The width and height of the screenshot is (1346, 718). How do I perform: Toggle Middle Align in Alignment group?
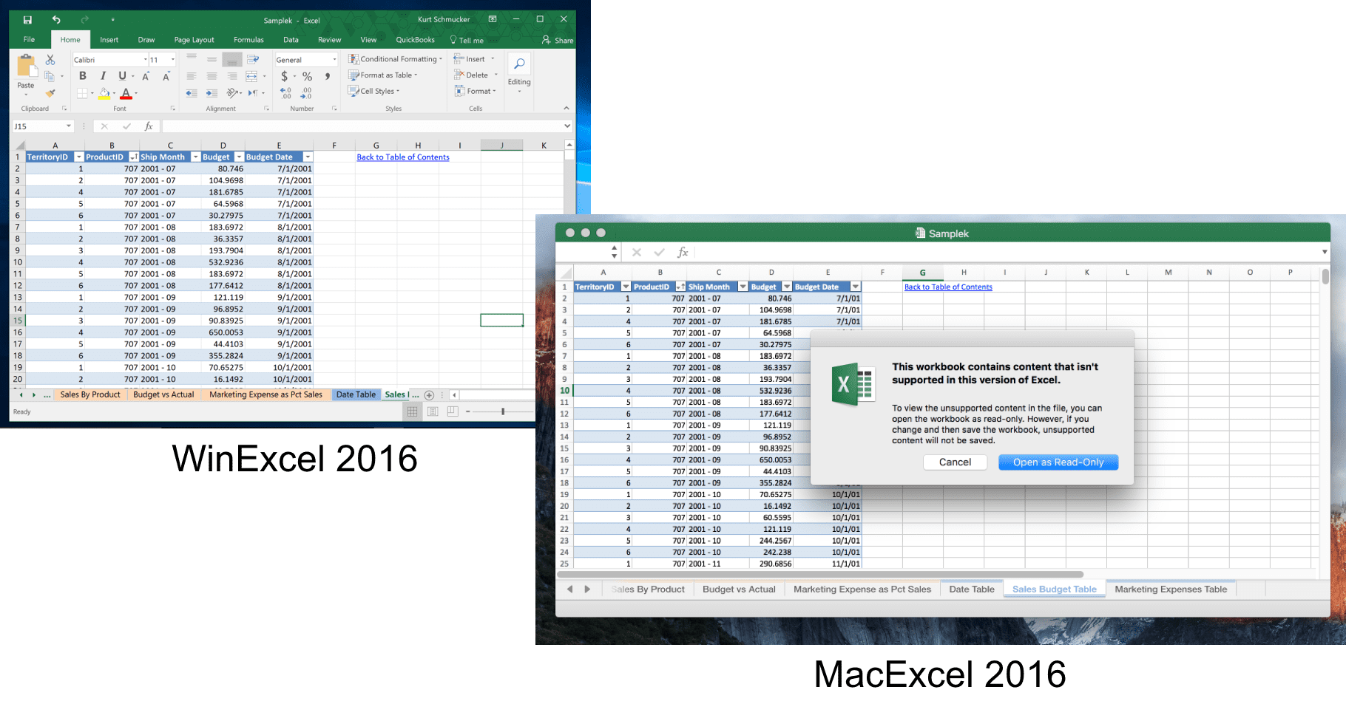212,59
